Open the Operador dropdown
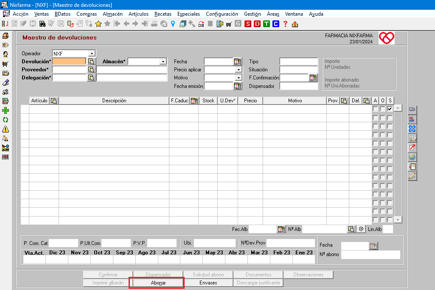This screenshot has width=435, height=290. 92,53
